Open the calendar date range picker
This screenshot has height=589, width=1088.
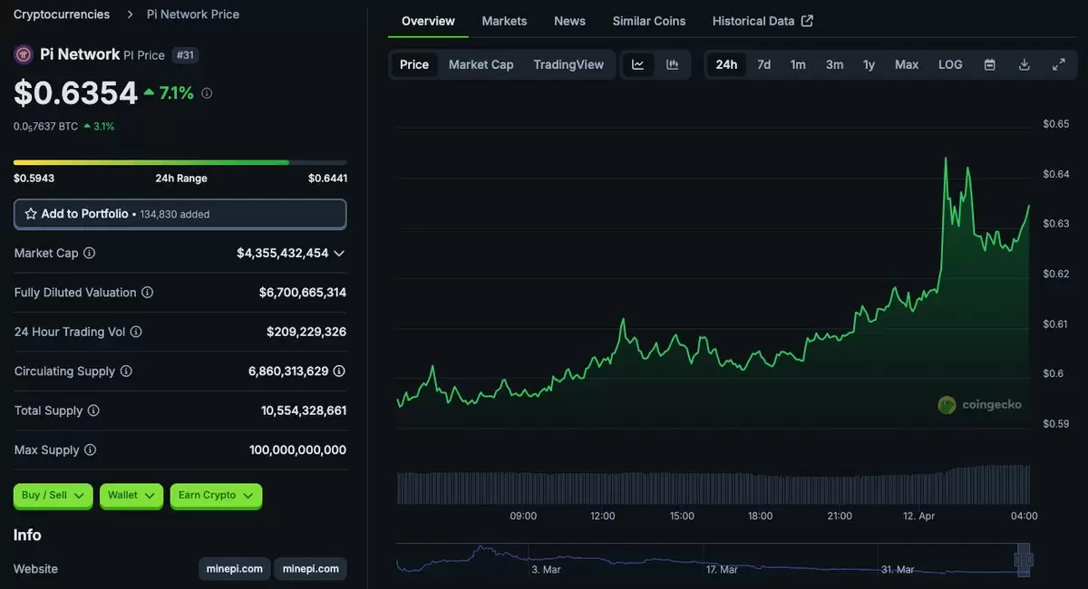(x=990, y=64)
